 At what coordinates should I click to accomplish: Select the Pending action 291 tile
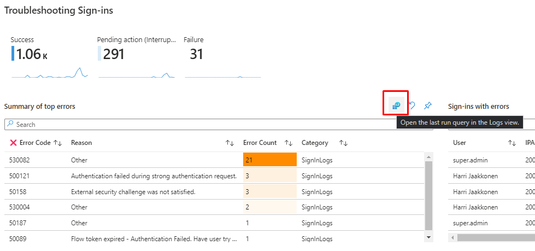pyautogui.click(x=136, y=57)
